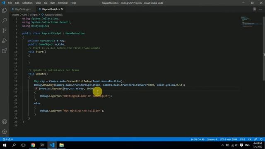Screen dimensions: 265x149
Task: Open the Extensions view
Action: pos(5,50)
